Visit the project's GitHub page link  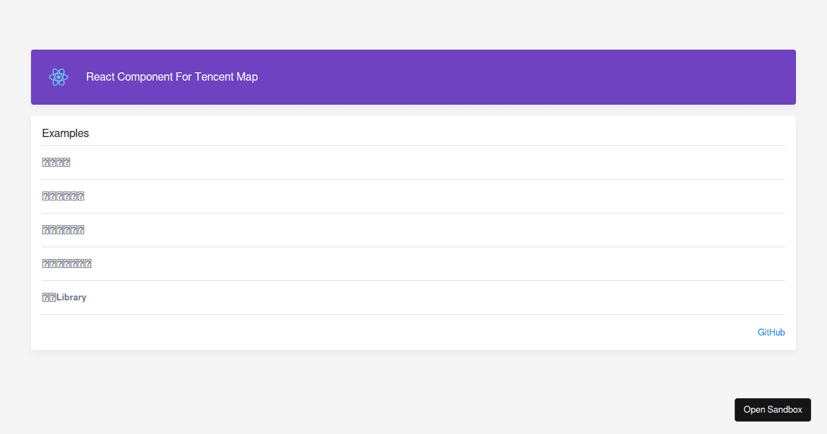pyautogui.click(x=771, y=333)
